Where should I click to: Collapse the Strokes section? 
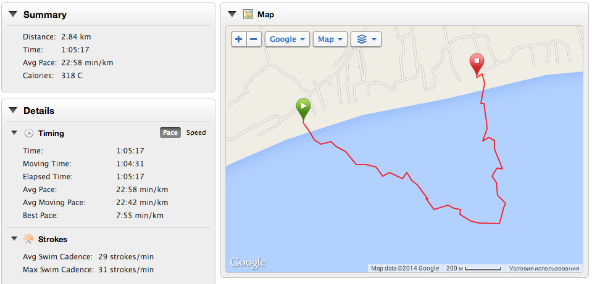(14, 239)
